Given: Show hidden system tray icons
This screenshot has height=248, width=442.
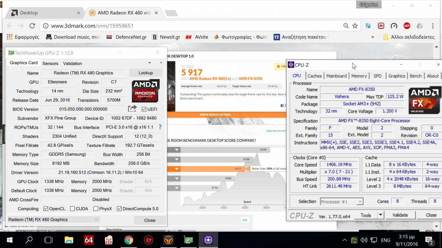Looking at the screenshot, I should pyautogui.click(x=344, y=240).
